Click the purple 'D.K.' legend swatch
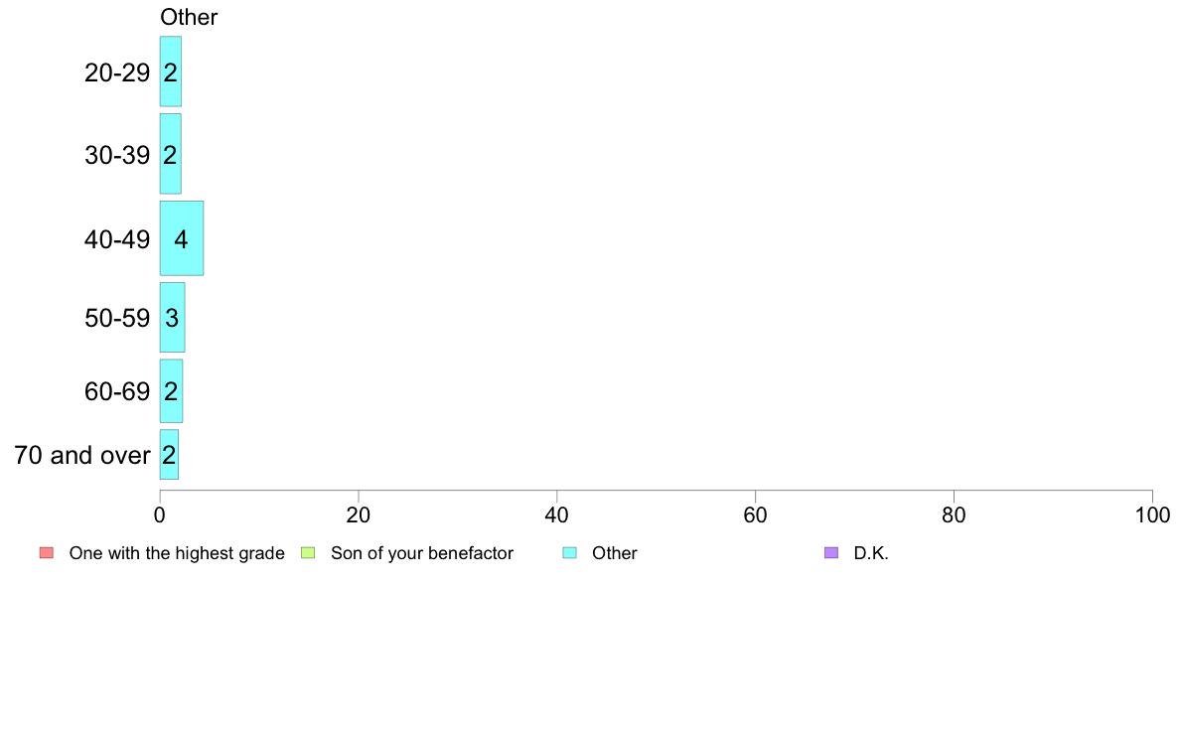 point(830,552)
